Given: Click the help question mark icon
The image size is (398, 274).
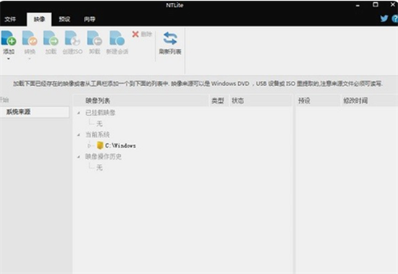Looking at the screenshot, I should pyautogui.click(x=395, y=19).
